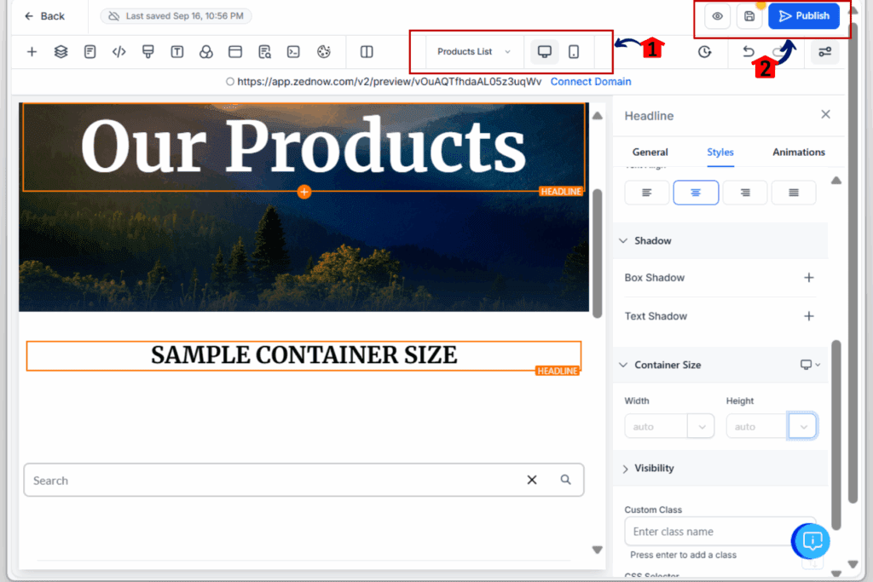Click the window layout header icon
Image resolution: width=873 pixels, height=582 pixels.
coord(235,52)
